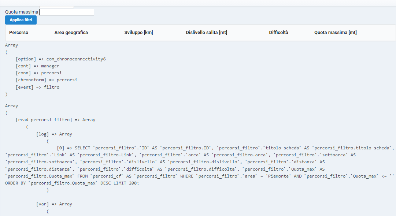This screenshot has height=216, width=396.
Task: Click the Quota massima [mt] table header
Action: point(336,33)
